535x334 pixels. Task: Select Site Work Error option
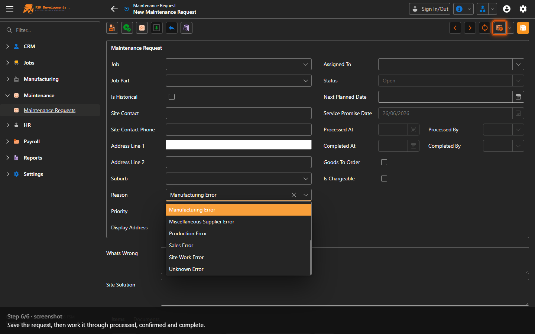coord(239,257)
